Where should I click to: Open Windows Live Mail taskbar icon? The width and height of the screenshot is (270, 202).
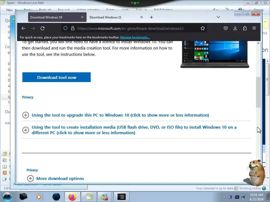coord(89,197)
